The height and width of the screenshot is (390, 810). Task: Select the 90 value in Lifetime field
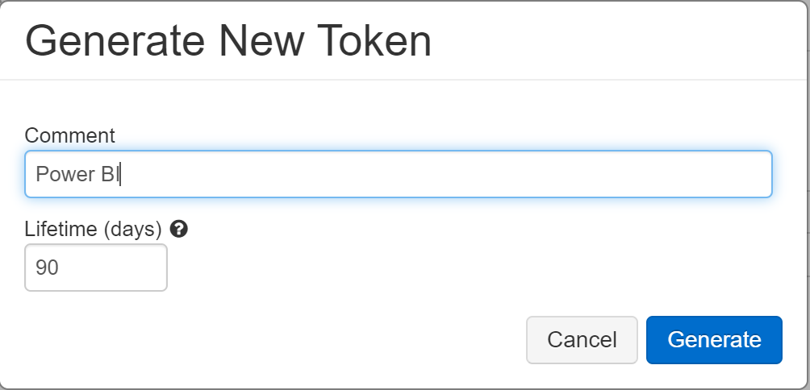coord(47,268)
